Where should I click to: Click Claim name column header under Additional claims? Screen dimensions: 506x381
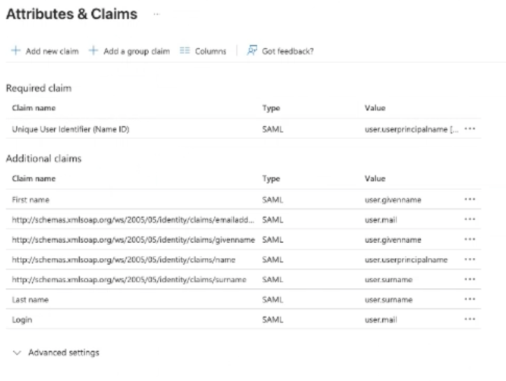click(x=34, y=179)
